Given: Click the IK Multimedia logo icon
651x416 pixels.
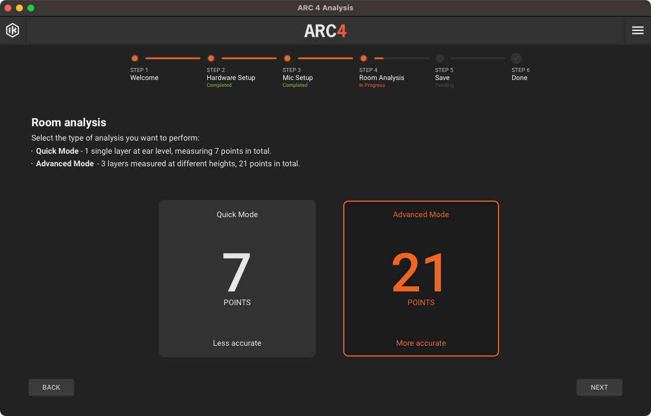Looking at the screenshot, I should click(13, 30).
